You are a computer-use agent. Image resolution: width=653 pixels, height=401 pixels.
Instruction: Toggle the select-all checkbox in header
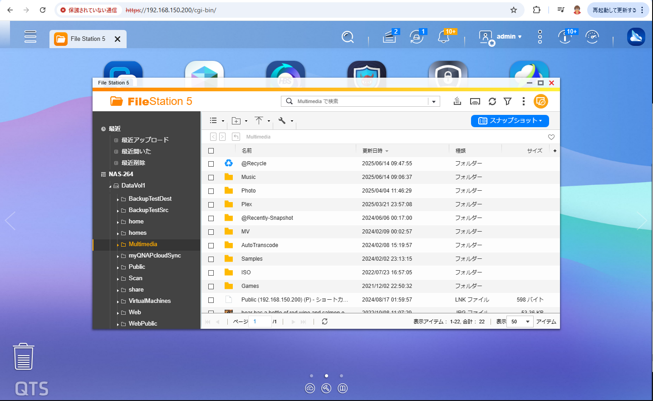211,151
